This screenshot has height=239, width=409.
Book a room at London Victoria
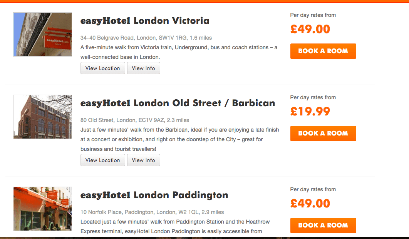(323, 51)
